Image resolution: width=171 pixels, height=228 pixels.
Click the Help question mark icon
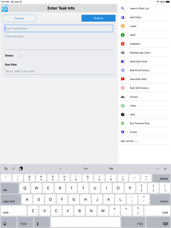(123, 115)
